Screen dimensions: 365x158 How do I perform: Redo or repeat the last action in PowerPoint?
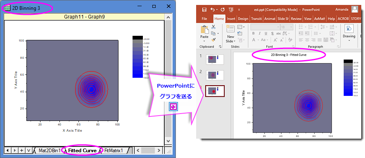click(223, 9)
